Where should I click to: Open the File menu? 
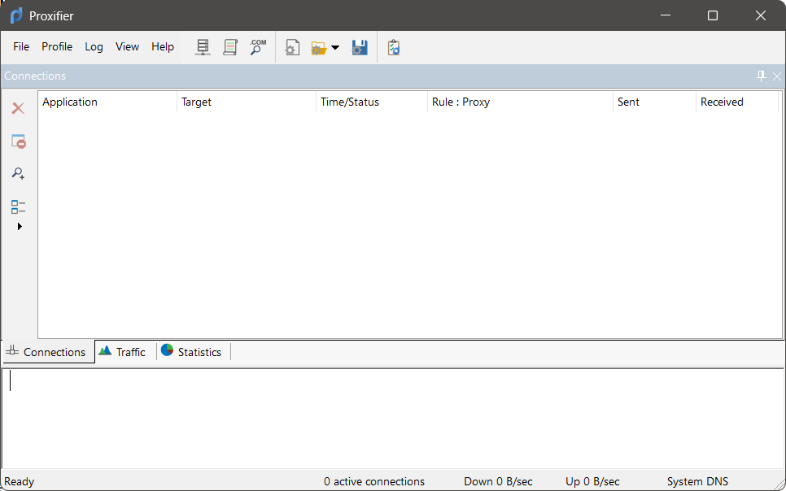pyautogui.click(x=21, y=46)
